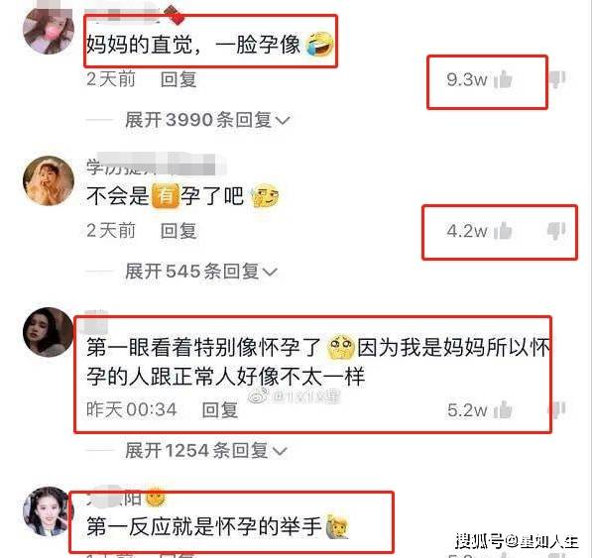Dislike the comment with 5.2w likes
This screenshot has width=593, height=558.
point(557,409)
